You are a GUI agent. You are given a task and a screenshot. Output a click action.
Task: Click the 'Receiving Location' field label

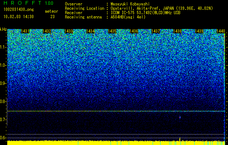coord(84,8)
